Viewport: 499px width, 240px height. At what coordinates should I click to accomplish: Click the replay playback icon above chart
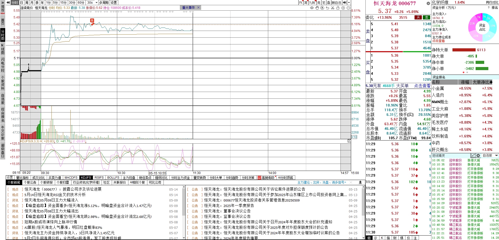tap(322, 8)
